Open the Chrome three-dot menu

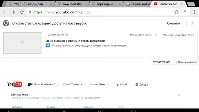[x=194, y=12]
